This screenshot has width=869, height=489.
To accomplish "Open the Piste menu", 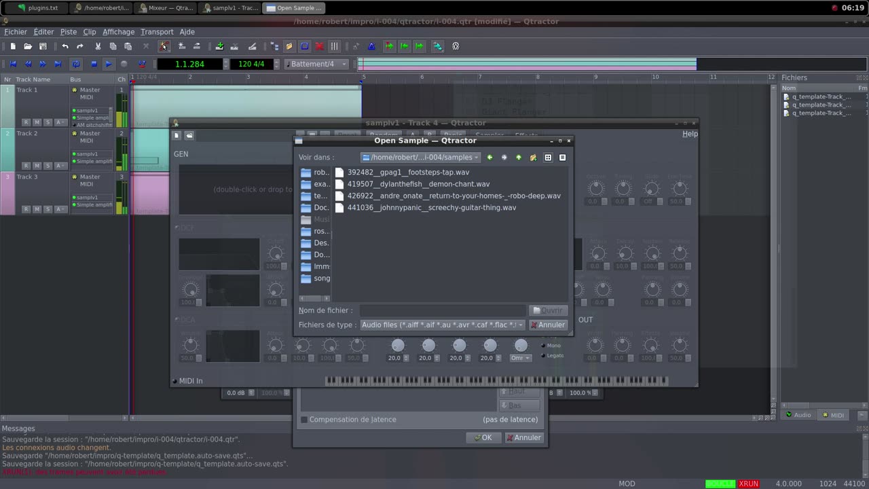I will (69, 32).
